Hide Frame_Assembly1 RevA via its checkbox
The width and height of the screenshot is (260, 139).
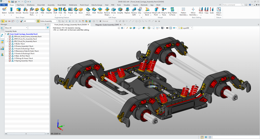click(x=10, y=46)
